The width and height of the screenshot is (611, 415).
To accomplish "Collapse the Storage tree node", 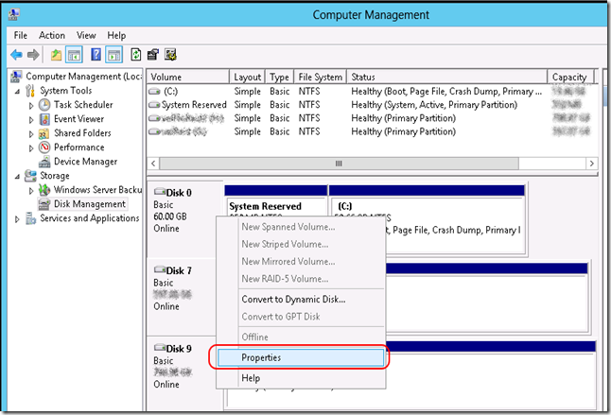I will click(17, 177).
